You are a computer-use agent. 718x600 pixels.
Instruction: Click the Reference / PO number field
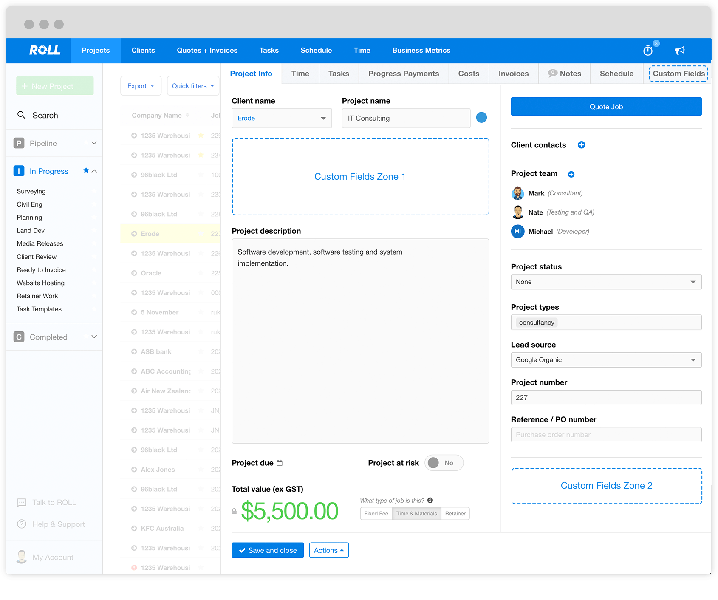pos(606,435)
